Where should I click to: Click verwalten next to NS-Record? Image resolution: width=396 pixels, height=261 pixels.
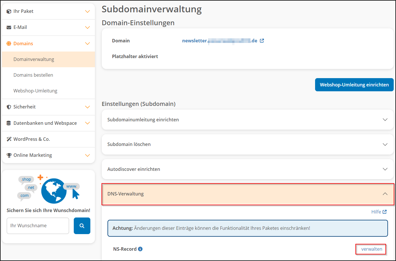click(x=371, y=249)
